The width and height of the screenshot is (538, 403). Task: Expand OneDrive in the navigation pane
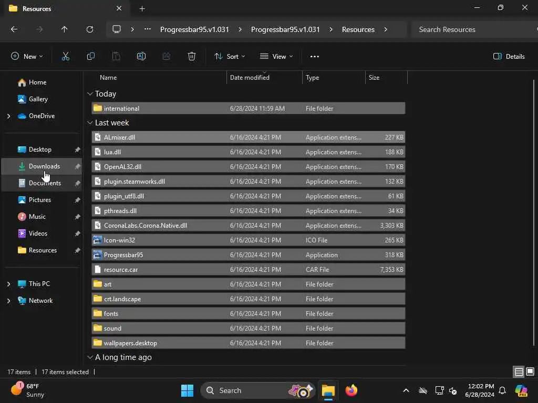pos(8,116)
